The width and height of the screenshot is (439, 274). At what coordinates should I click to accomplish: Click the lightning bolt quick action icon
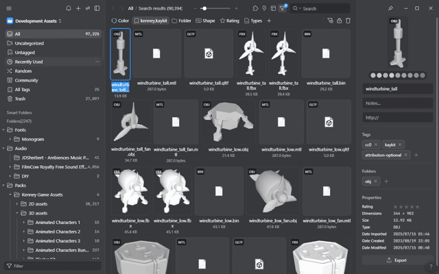[x=264, y=8]
